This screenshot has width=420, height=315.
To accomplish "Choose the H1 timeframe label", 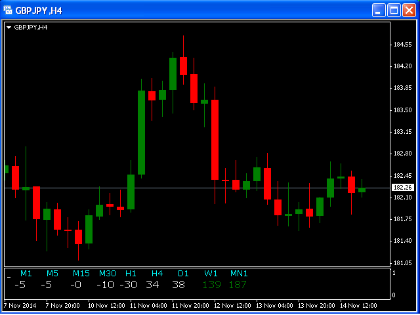I will point(131,273).
